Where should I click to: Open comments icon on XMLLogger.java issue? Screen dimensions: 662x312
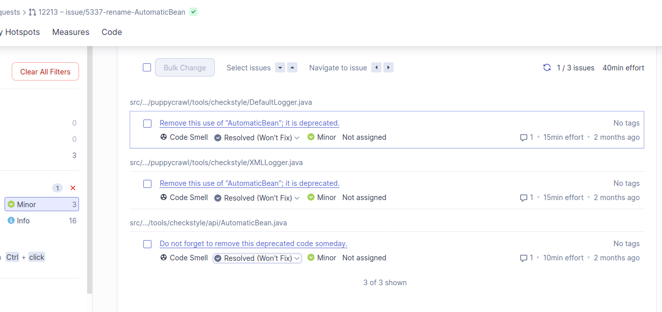(x=524, y=198)
